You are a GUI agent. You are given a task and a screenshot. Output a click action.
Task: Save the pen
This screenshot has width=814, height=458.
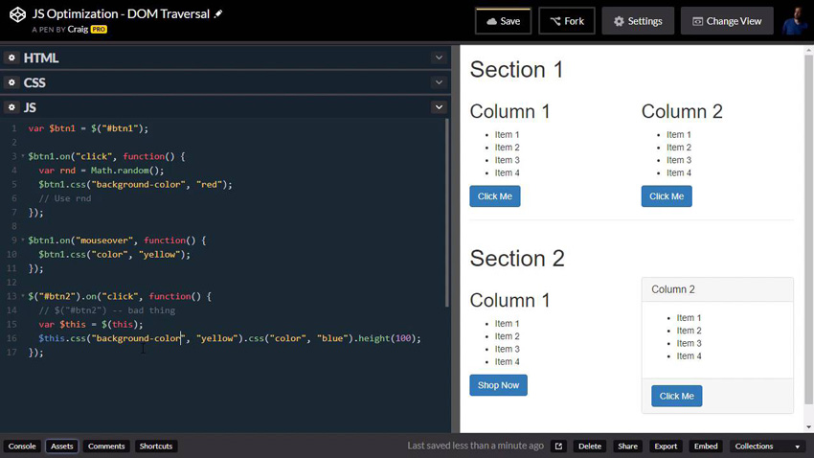(x=503, y=21)
